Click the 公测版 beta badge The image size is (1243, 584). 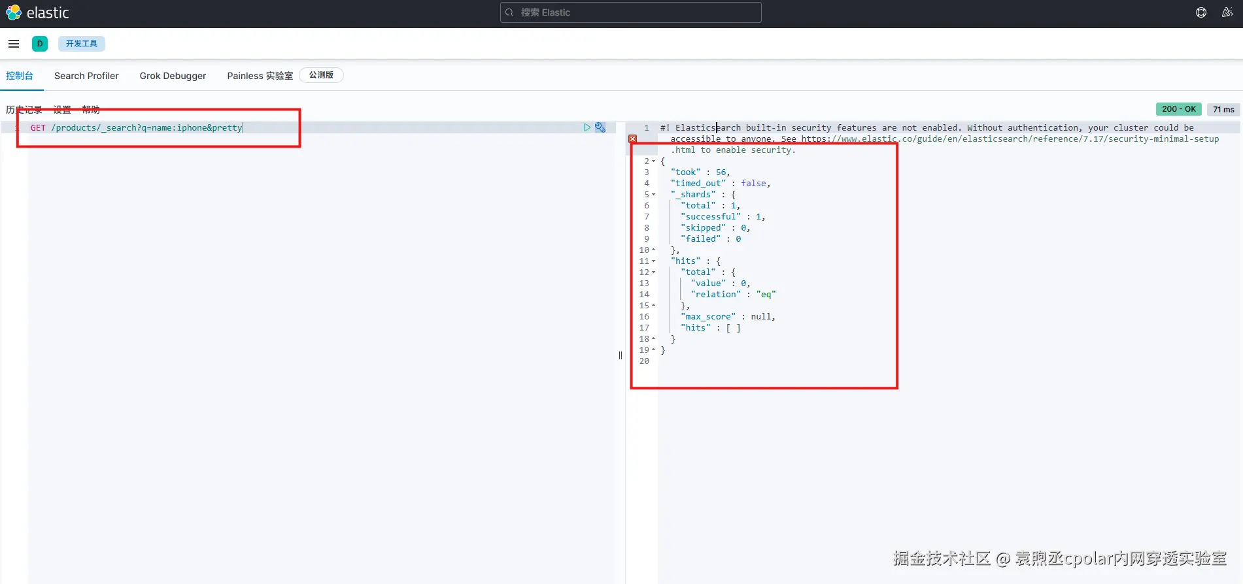point(321,75)
